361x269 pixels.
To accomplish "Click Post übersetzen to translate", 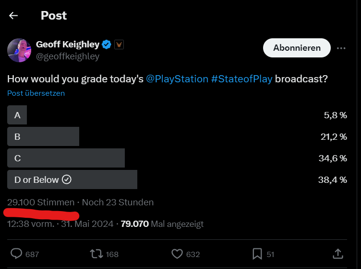I will [36, 93].
